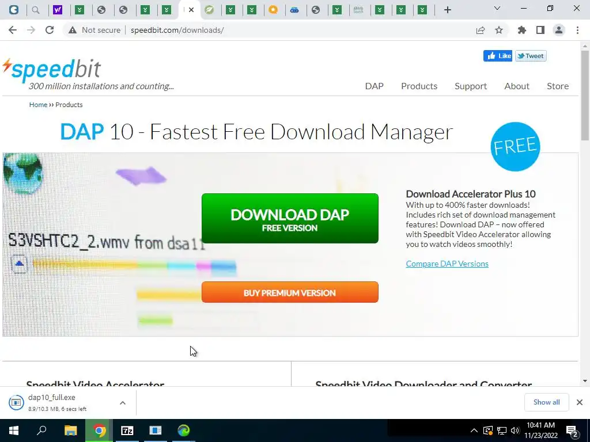Open the Products navigation menu
The width and height of the screenshot is (590, 442).
click(x=419, y=86)
